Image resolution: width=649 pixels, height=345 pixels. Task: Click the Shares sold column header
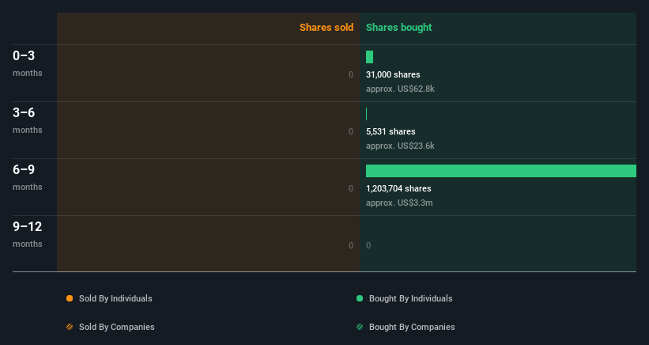[326, 28]
